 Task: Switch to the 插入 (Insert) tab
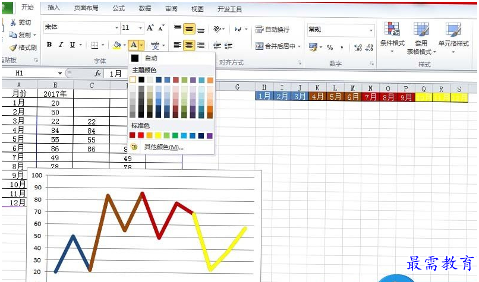(x=53, y=8)
